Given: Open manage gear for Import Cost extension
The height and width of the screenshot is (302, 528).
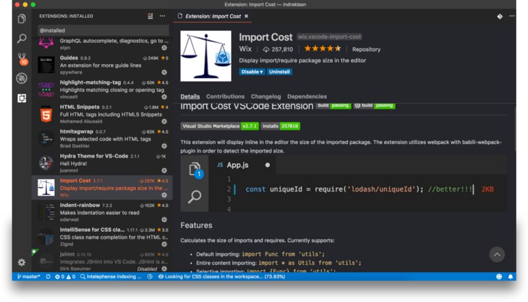Looking at the screenshot, I should (164, 195).
